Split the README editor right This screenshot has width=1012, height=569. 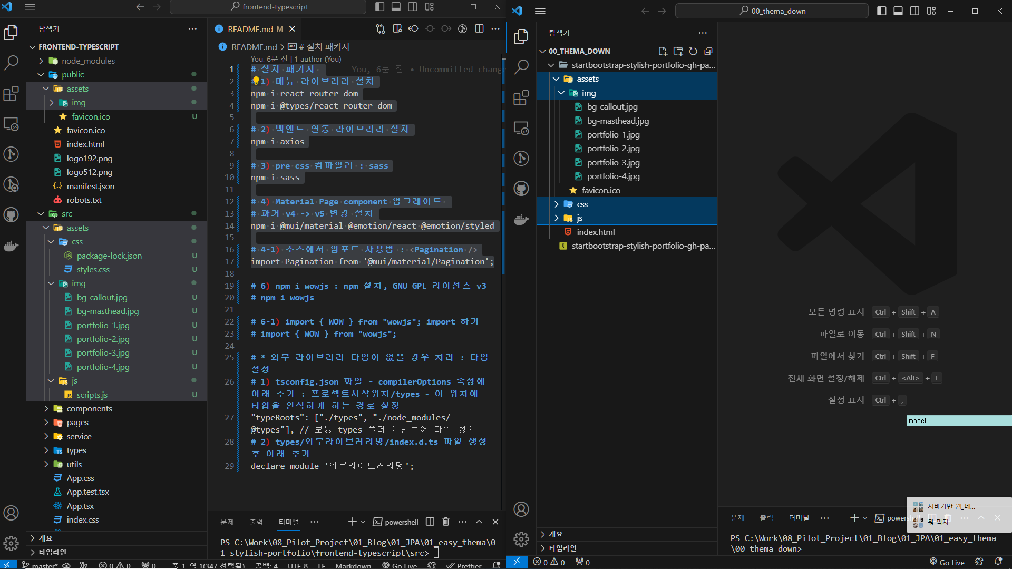(479, 29)
